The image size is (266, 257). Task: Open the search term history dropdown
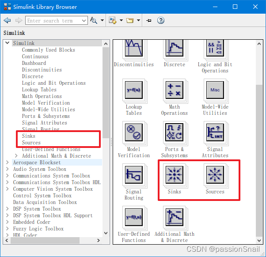[x=84, y=20]
